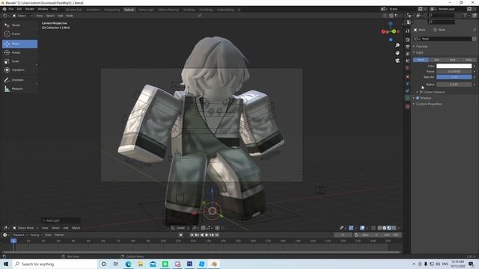Play the animation forward
Viewport: 479px width, 269px height.
(207, 235)
